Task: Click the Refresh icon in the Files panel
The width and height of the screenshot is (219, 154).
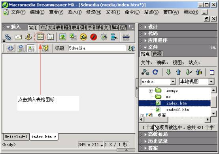Action: pos(155,72)
